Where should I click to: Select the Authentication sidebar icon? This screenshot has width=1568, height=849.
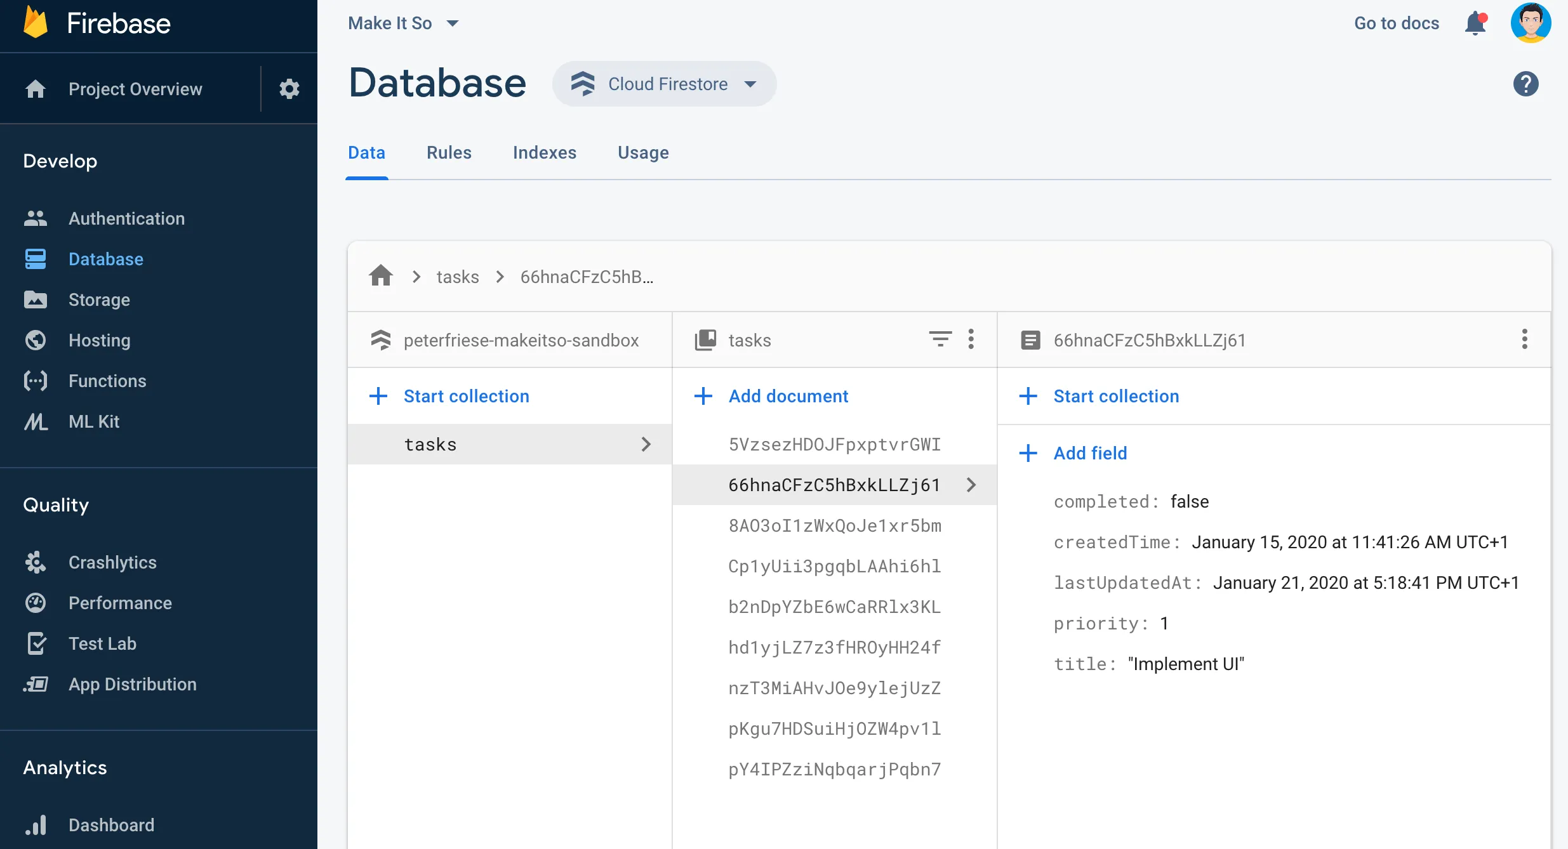[x=36, y=218]
